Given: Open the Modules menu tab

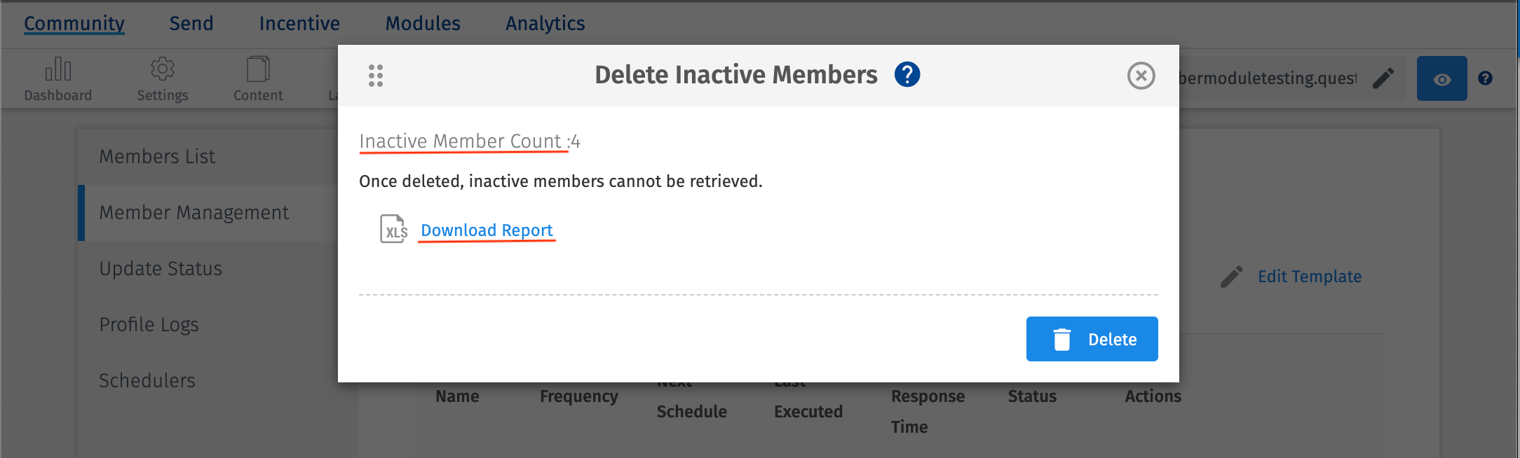Looking at the screenshot, I should (423, 23).
